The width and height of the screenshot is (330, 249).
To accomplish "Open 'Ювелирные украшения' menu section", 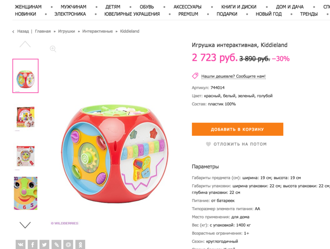I will click(132, 14).
